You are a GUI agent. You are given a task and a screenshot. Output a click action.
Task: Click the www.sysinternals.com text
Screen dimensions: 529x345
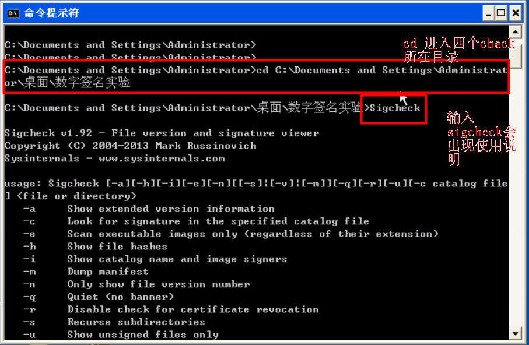[x=162, y=159]
